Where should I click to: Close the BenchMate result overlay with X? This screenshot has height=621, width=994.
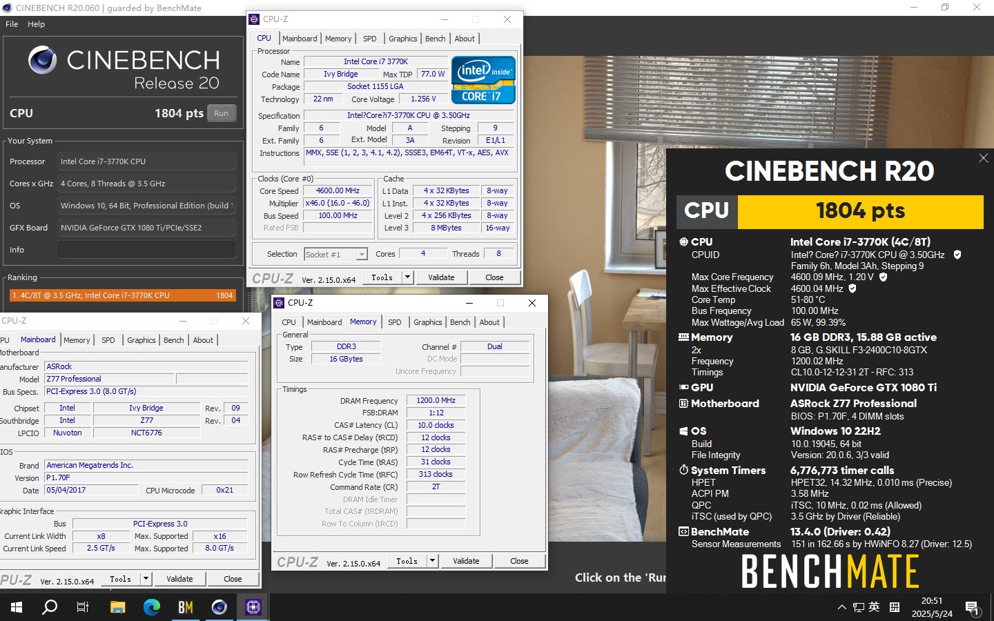point(984,158)
